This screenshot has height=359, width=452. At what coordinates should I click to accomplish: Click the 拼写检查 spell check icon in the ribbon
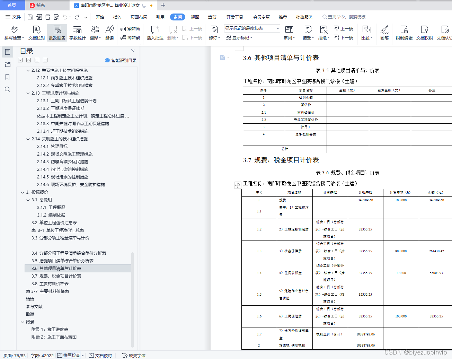point(14,29)
